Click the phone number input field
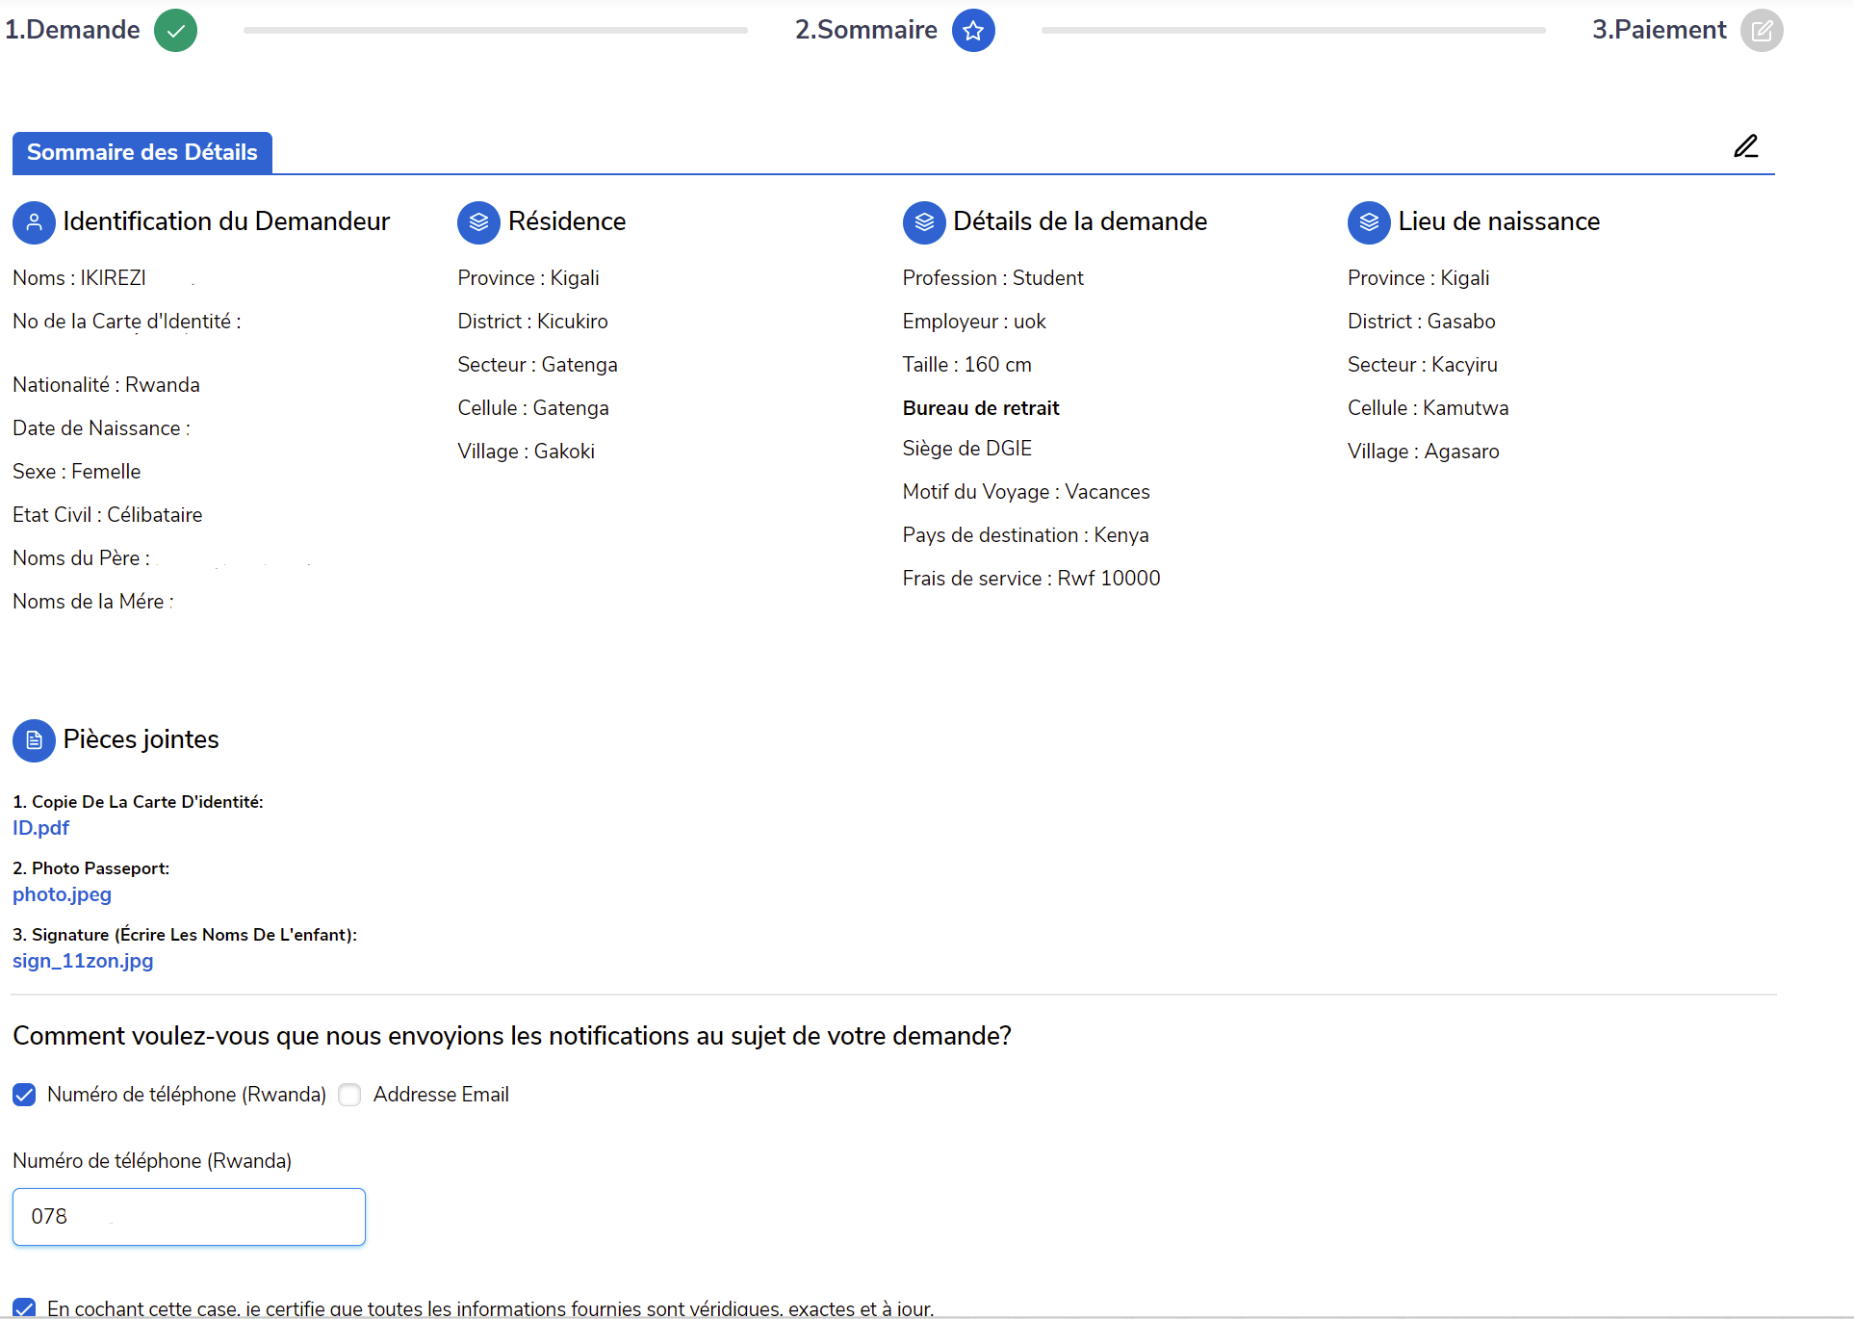This screenshot has width=1854, height=1319. [x=189, y=1217]
